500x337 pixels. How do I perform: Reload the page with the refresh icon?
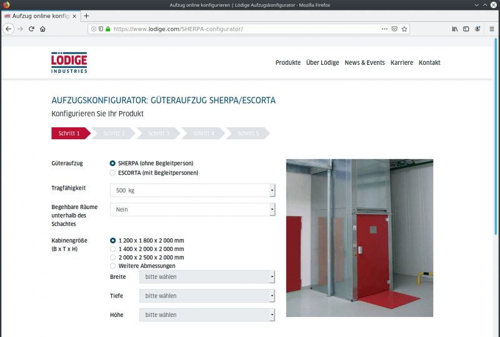coord(31,29)
